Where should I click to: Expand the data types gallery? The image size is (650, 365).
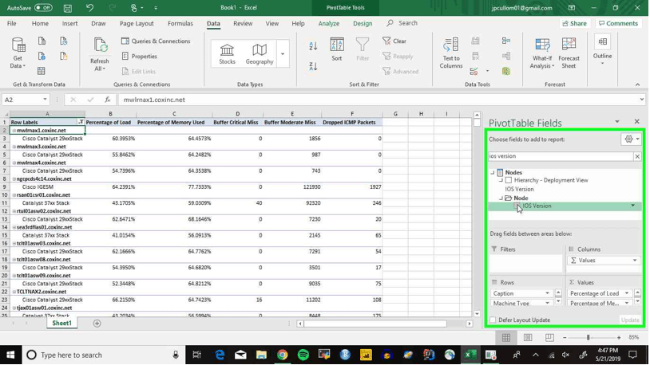pyautogui.click(x=283, y=54)
